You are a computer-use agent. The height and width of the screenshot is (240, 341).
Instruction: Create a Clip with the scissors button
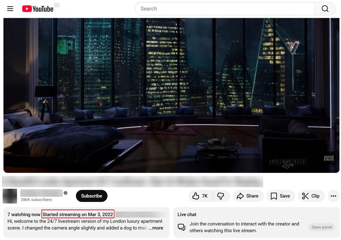(311, 196)
